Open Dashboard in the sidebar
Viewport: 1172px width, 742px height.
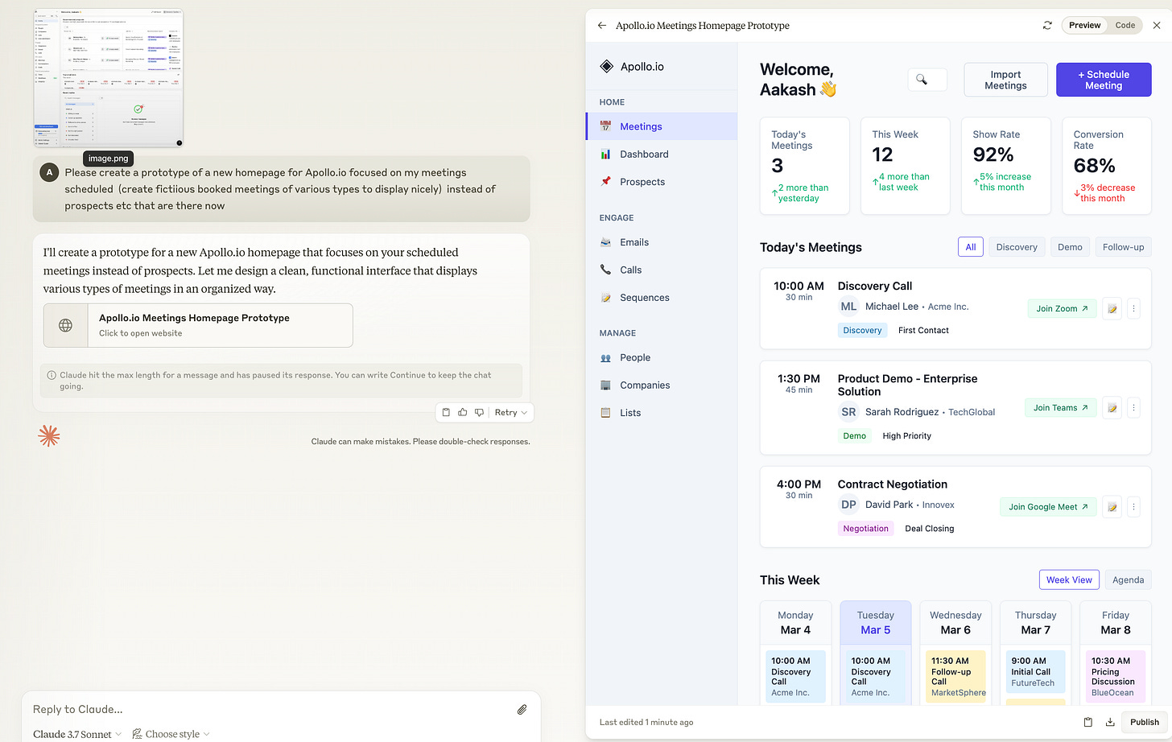pos(662,155)
